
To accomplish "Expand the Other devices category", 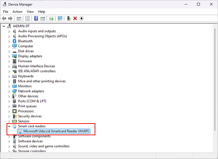I will [x=9, y=96].
